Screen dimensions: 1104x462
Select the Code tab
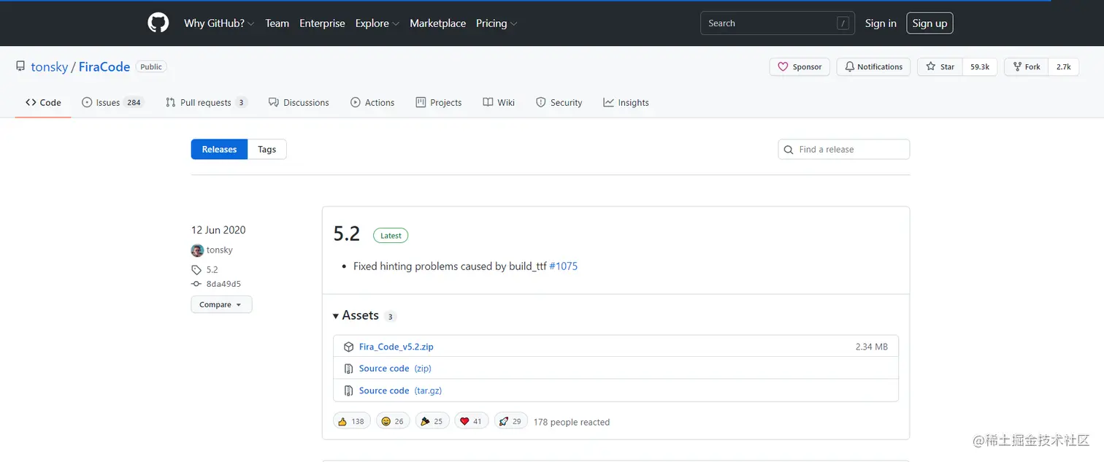[43, 103]
